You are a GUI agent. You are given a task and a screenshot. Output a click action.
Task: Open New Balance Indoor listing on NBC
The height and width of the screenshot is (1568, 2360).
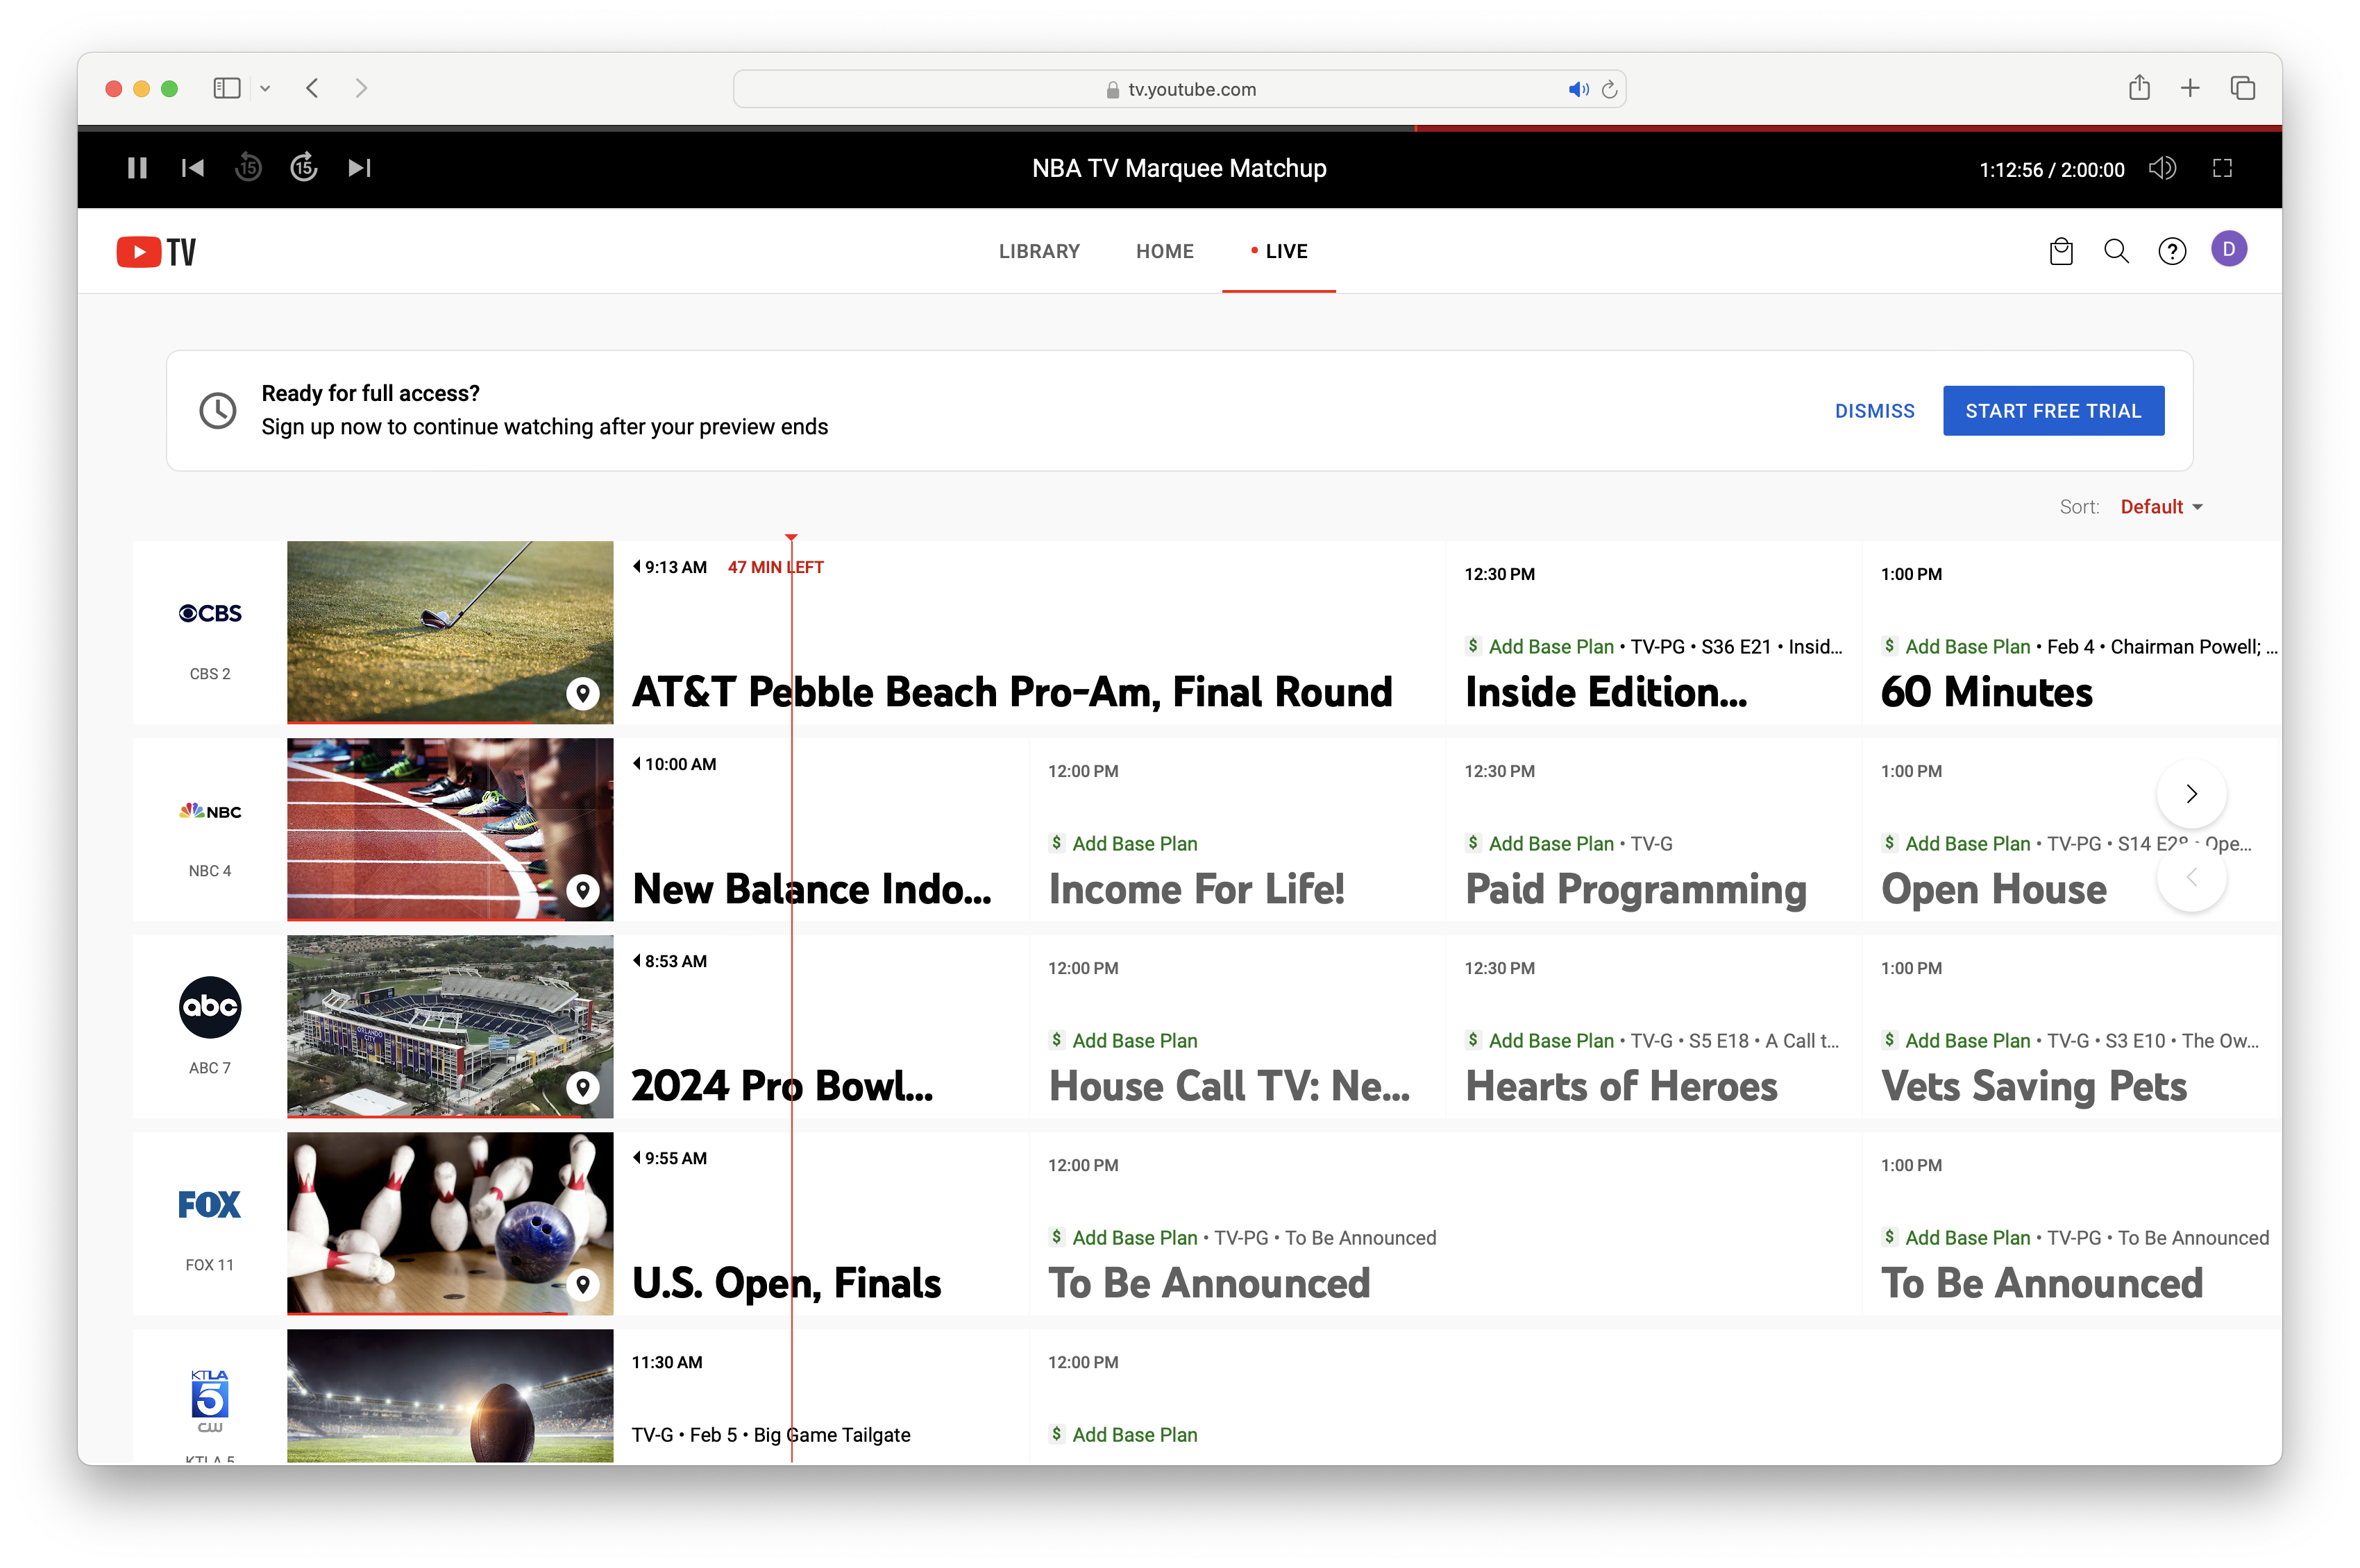[821, 829]
